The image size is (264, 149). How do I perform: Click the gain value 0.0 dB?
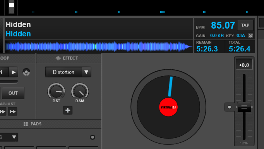(x=217, y=36)
